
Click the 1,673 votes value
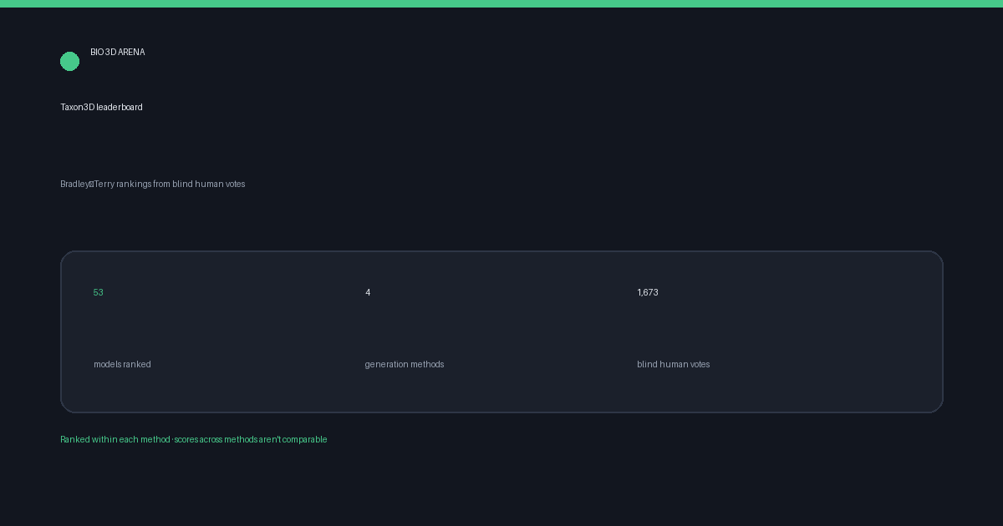point(648,293)
